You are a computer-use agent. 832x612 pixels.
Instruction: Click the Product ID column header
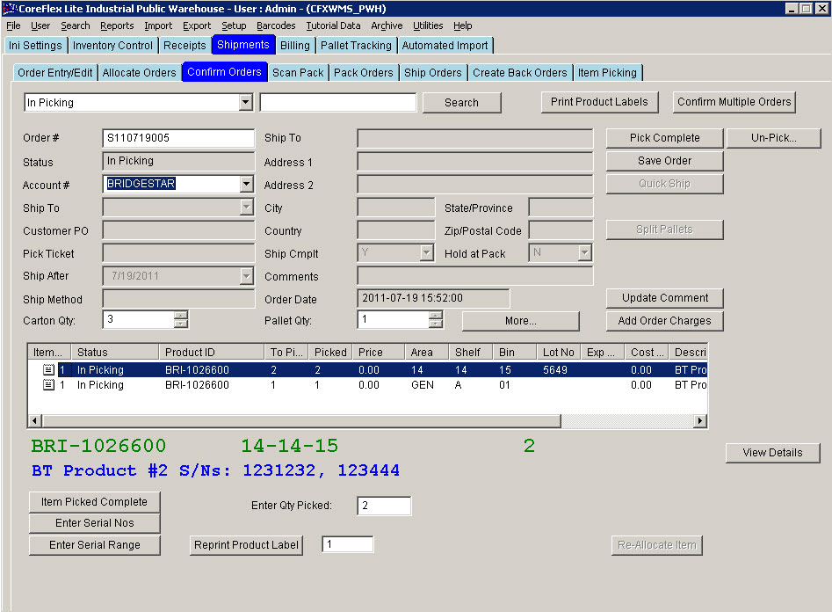coord(211,353)
